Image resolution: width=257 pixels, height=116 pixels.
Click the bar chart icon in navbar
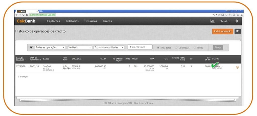212,21
